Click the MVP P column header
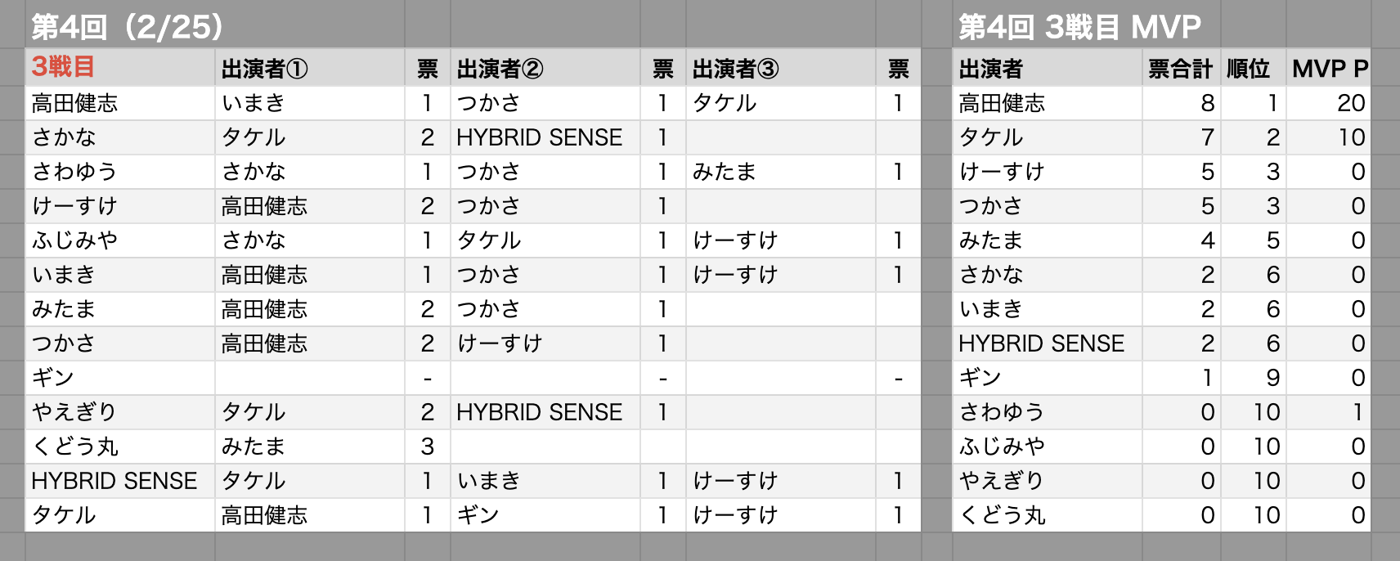Image resolution: width=1400 pixels, height=561 pixels. pyautogui.click(x=1329, y=68)
